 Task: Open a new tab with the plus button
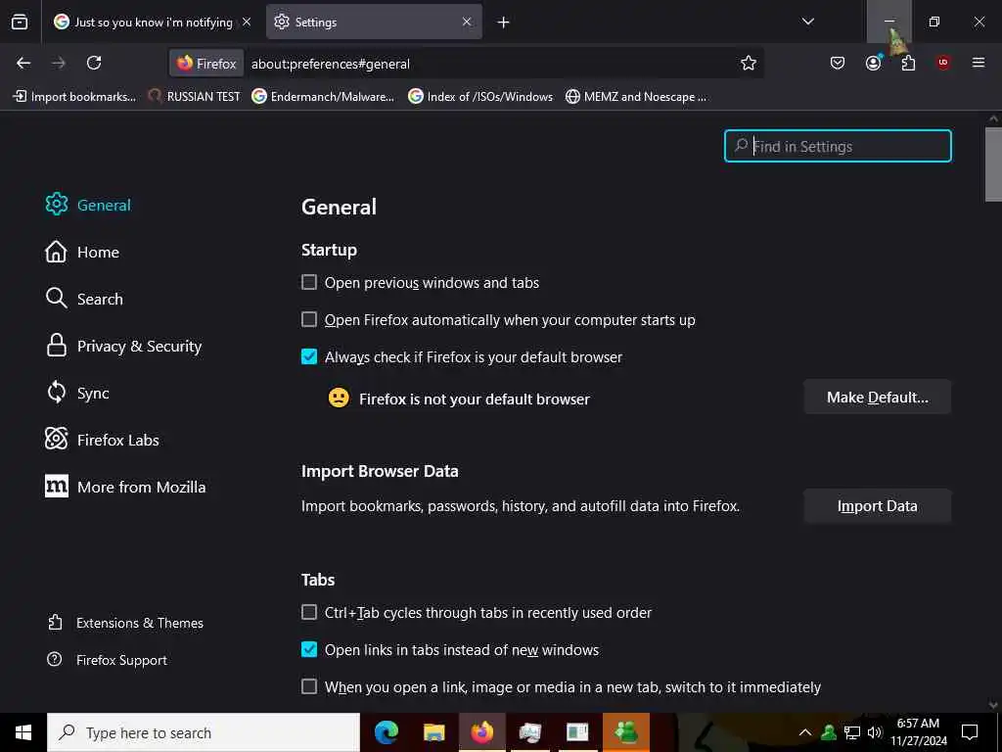(x=504, y=23)
